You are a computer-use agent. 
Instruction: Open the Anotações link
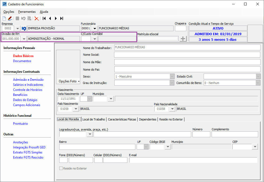(20, 142)
